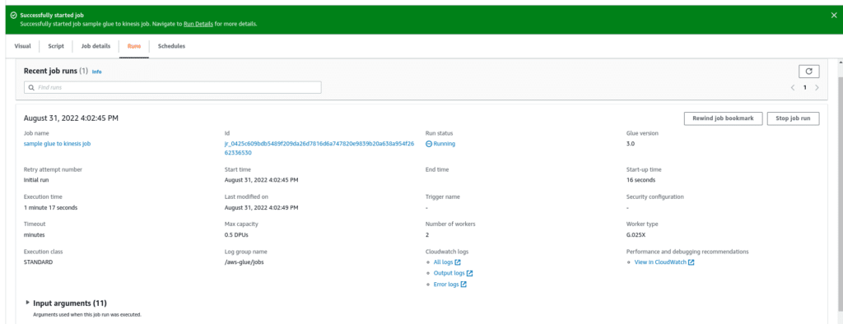This screenshot has height=324, width=843.
Task: Click external link icon beside All logs
Action: tap(458, 262)
